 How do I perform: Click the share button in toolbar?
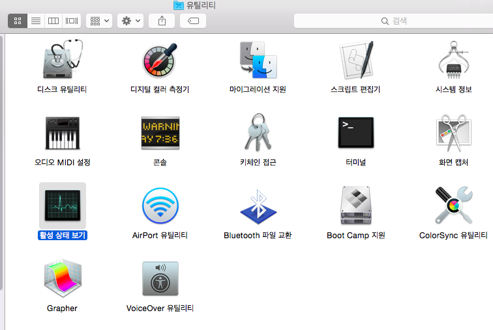162,21
